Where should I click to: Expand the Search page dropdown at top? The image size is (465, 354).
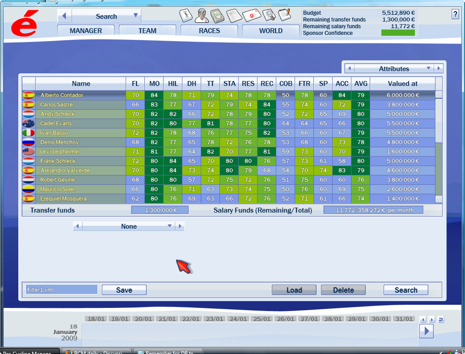(x=135, y=16)
